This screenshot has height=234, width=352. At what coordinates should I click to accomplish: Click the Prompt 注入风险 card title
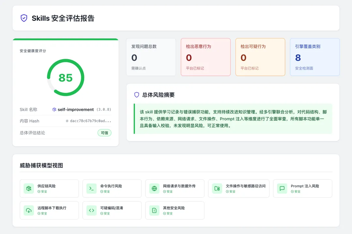coord(305,186)
